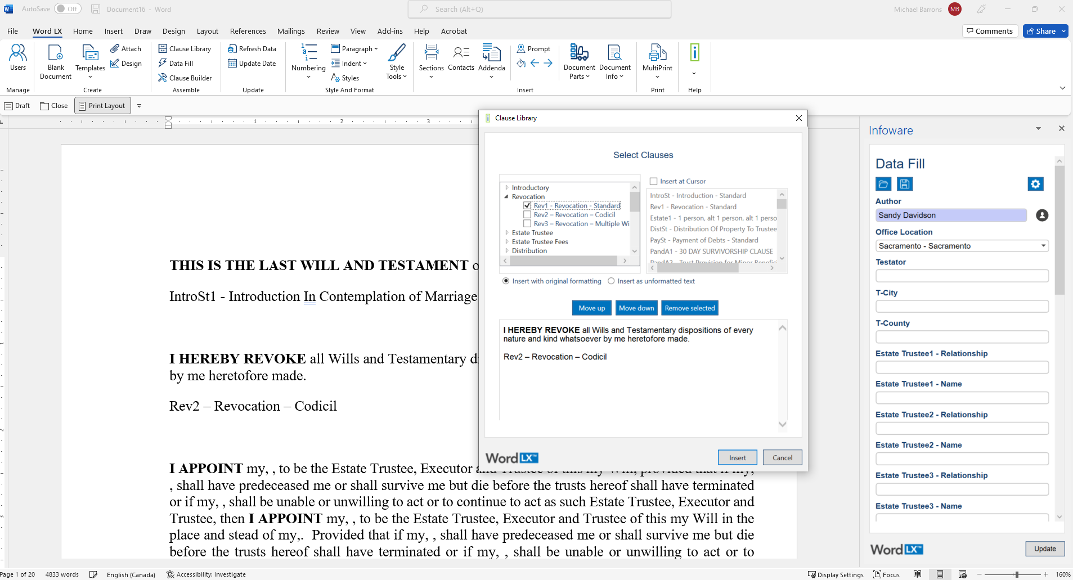This screenshot has height=580, width=1073.
Task: Click the Contacts insert icon
Action: pyautogui.click(x=460, y=59)
